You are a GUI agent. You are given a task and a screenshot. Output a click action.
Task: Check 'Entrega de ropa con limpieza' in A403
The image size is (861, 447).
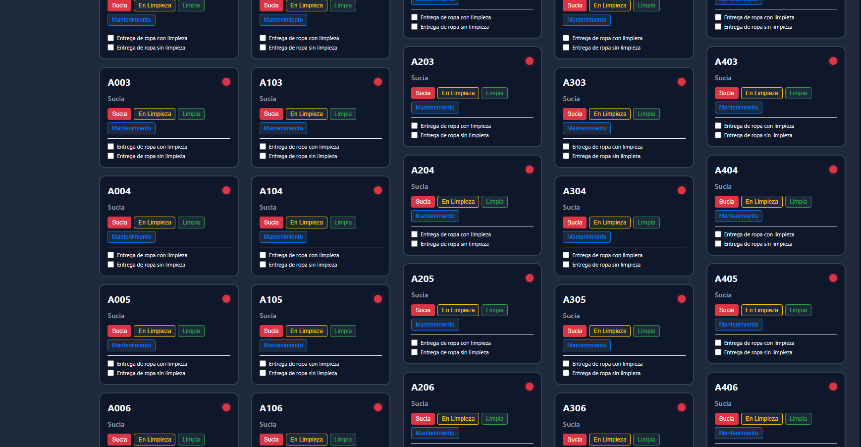(x=718, y=126)
